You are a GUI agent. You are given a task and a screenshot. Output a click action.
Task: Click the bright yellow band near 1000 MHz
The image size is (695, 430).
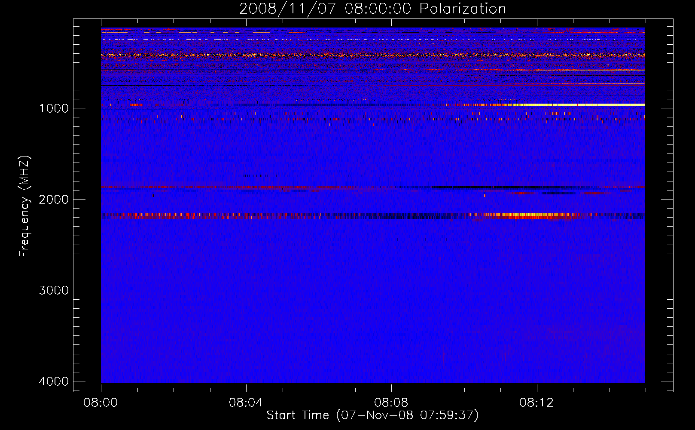pyautogui.click(x=584, y=105)
